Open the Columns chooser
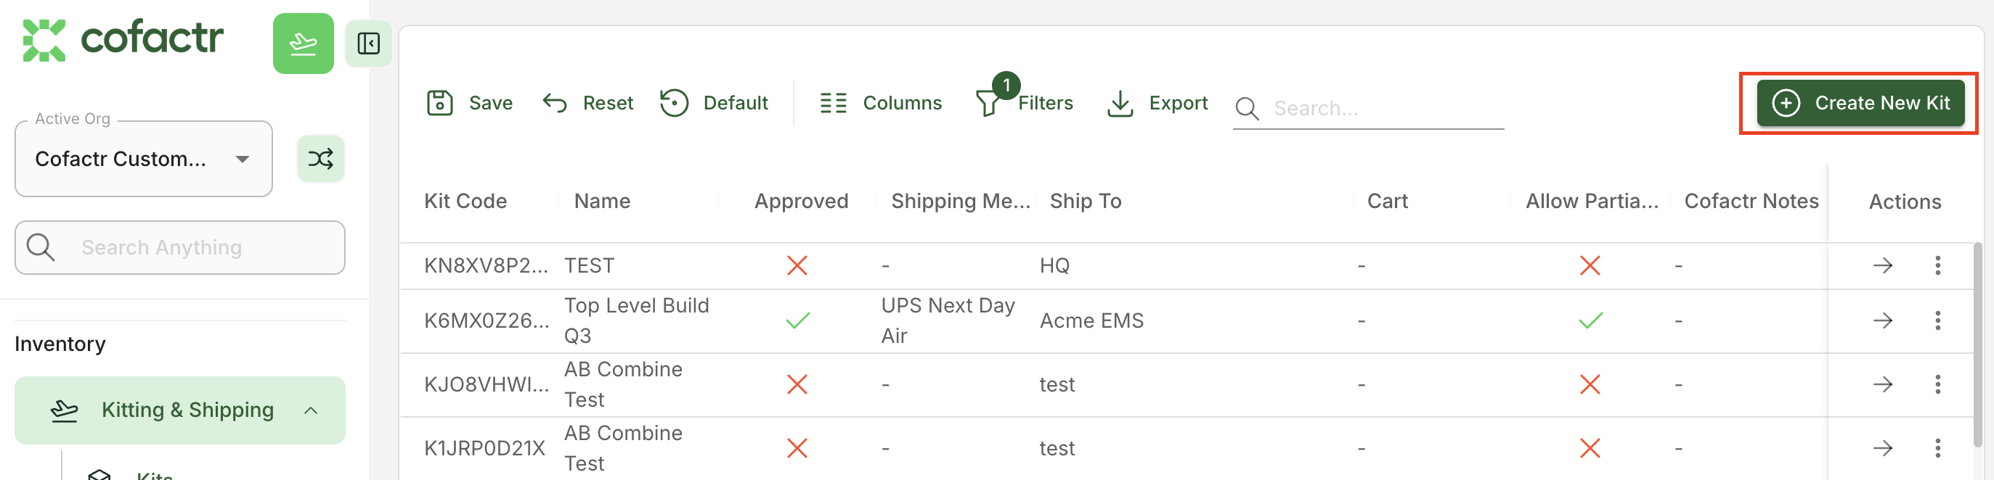The image size is (1994, 480). [880, 103]
